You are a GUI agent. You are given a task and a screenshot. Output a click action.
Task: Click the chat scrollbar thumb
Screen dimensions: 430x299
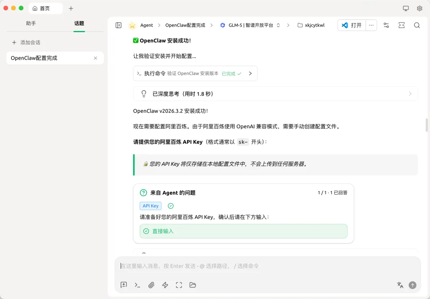pyautogui.click(x=427, y=125)
